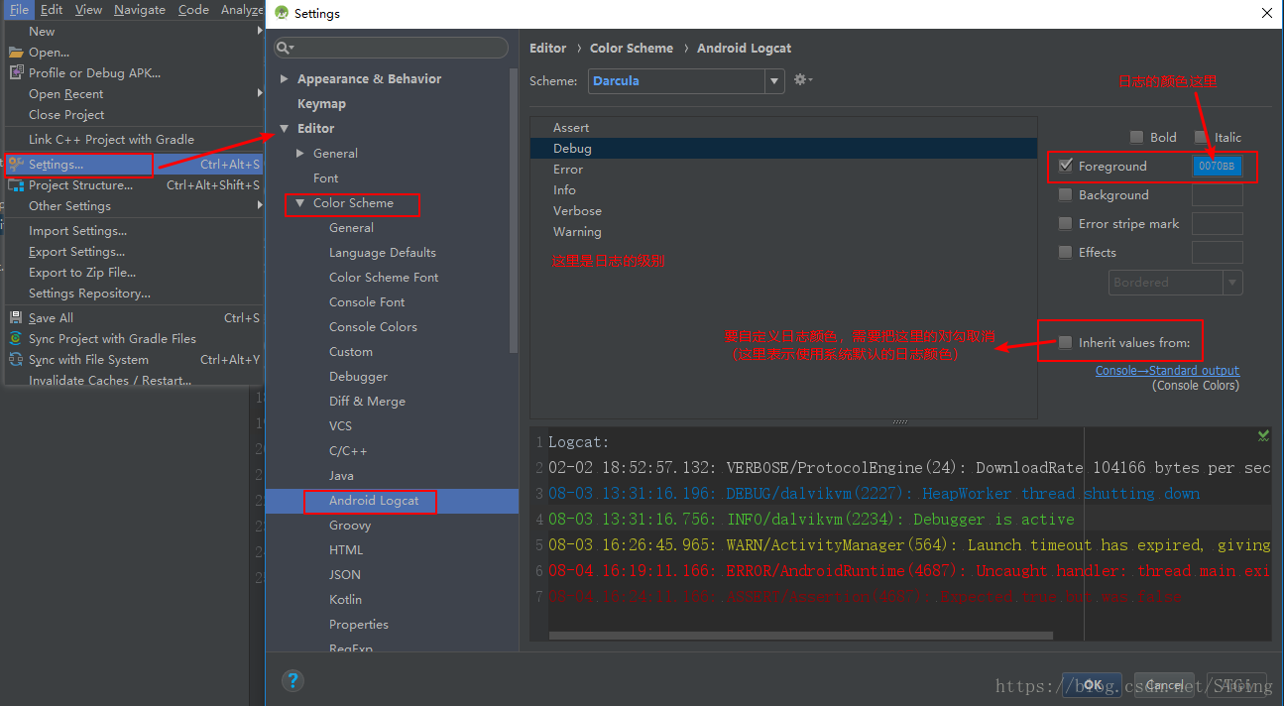The image size is (1284, 706).
Task: Click the Sync Project with Gradle Files icon
Action: (16, 339)
